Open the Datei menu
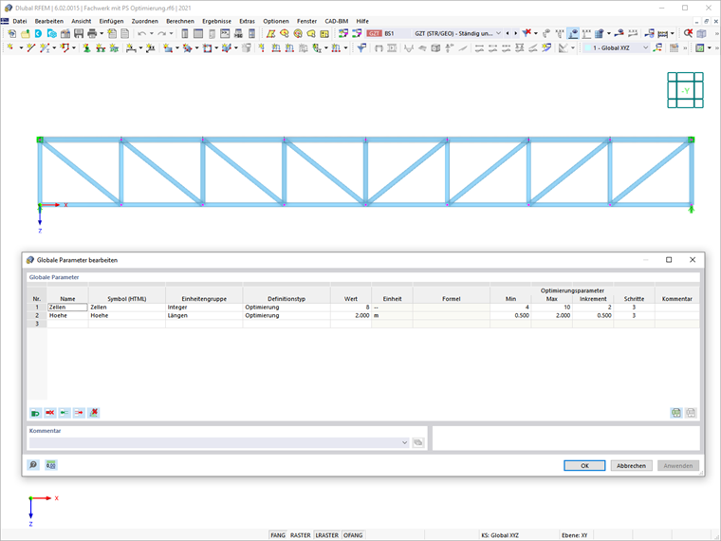Screen dimensions: 721x541 [x=20, y=21]
